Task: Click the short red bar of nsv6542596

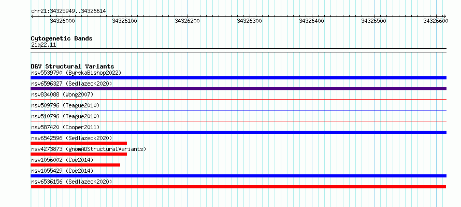Action: click(x=79, y=143)
